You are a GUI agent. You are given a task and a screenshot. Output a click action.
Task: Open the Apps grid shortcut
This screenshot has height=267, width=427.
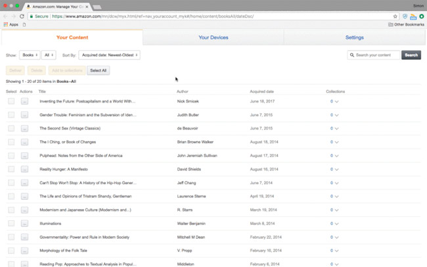(x=11, y=24)
